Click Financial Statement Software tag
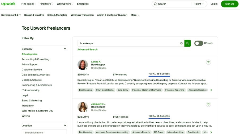 pos(147,90)
